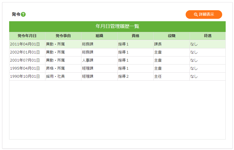Click the 待遇 column header
The image size is (234, 150).
[207, 36]
